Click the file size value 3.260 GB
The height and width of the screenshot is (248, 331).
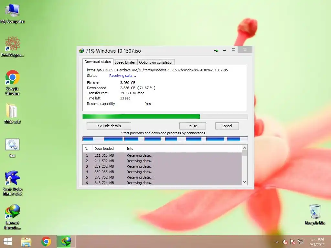(128, 83)
